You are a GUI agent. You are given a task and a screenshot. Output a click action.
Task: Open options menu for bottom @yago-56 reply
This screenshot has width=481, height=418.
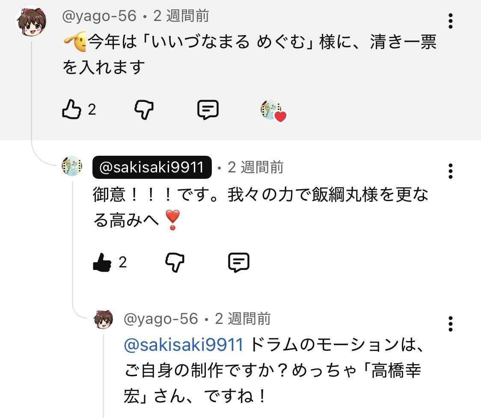(x=450, y=324)
